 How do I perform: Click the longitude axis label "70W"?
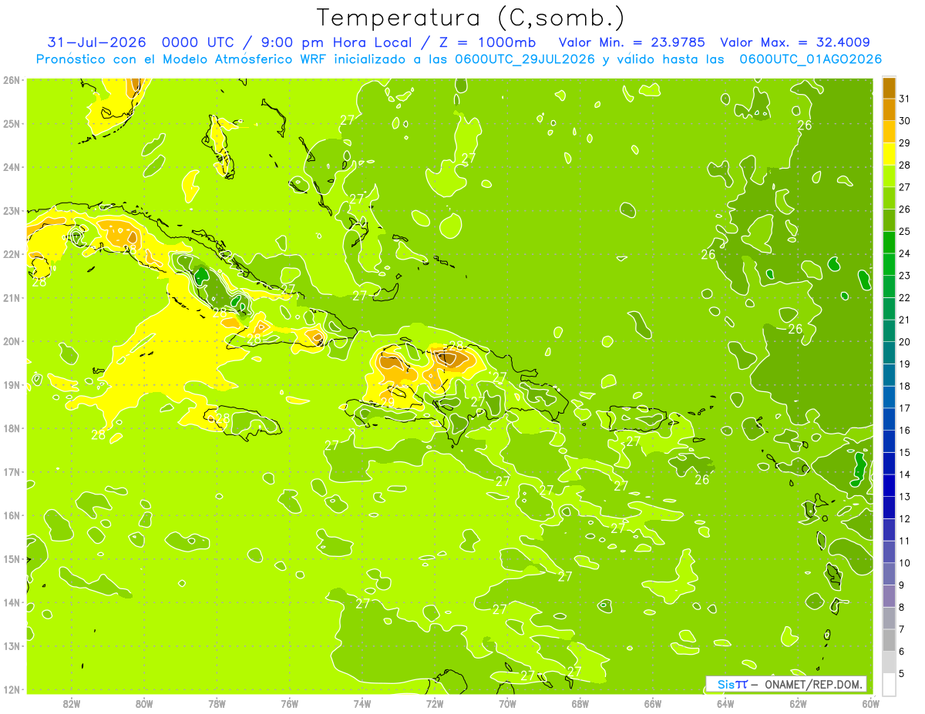pyautogui.click(x=507, y=703)
